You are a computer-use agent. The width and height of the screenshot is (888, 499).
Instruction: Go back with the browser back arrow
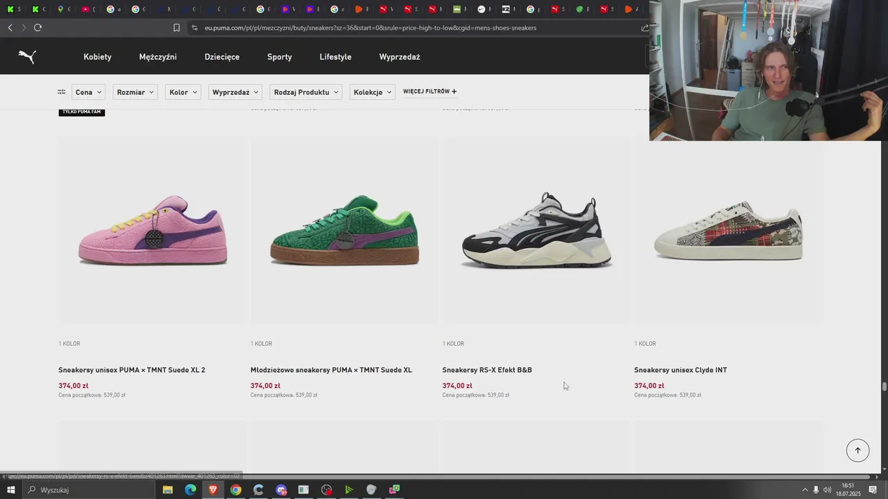[x=10, y=28]
